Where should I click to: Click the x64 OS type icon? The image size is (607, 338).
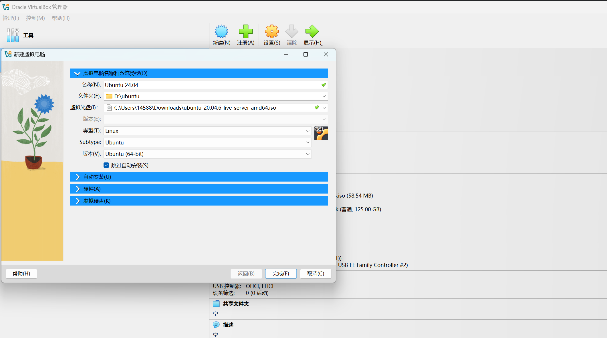click(321, 133)
